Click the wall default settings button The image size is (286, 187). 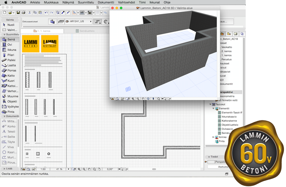[52, 21]
